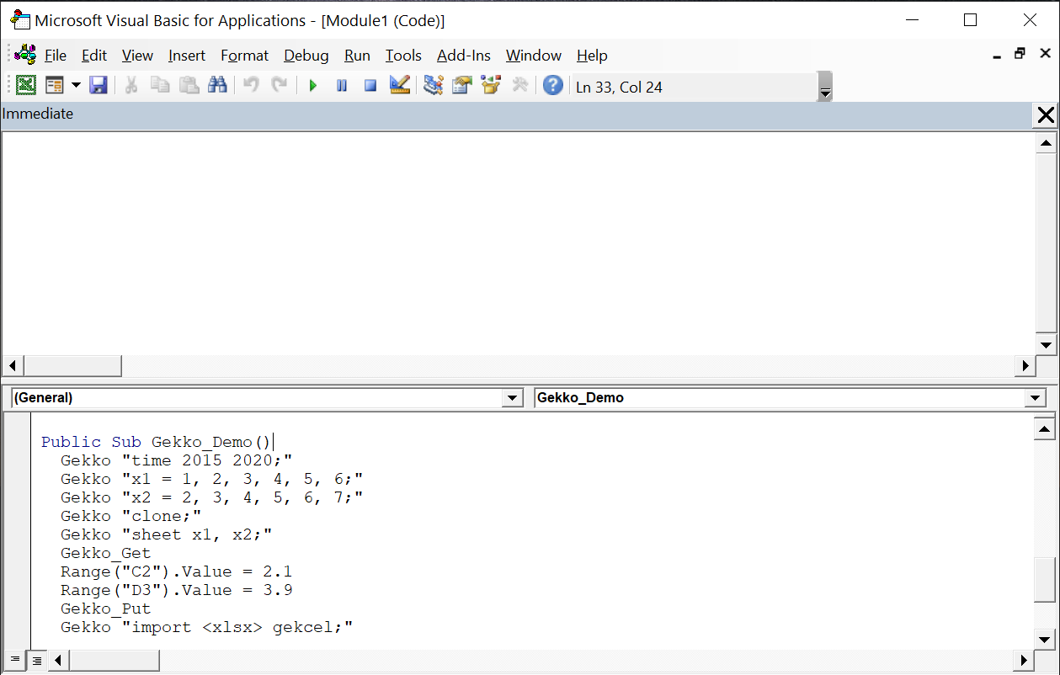Viewport: 1060px width, 675px height.
Task: Open the Tools menu
Action: (403, 56)
